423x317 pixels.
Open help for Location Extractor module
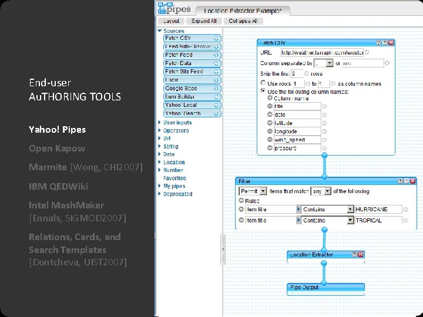(x=354, y=254)
